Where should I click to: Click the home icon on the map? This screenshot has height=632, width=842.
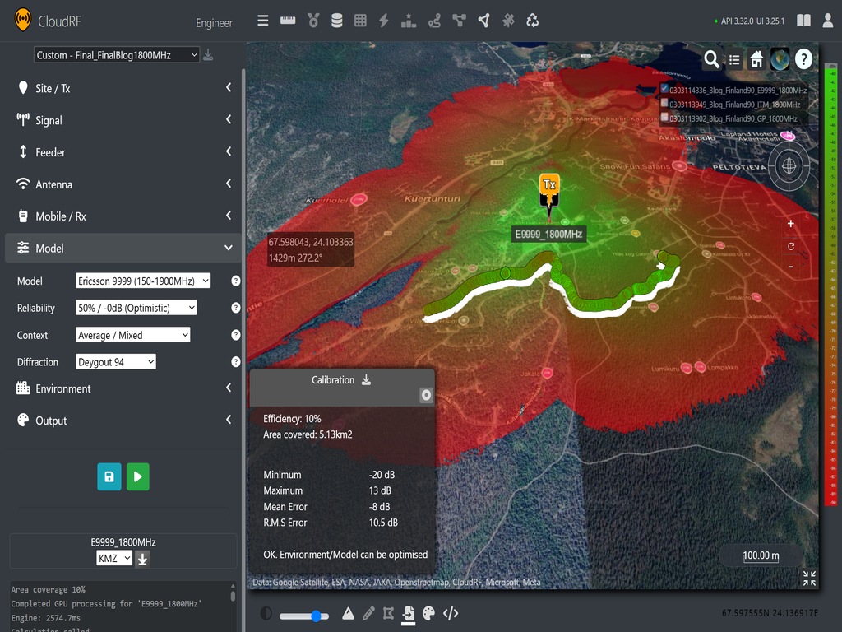coord(756,59)
